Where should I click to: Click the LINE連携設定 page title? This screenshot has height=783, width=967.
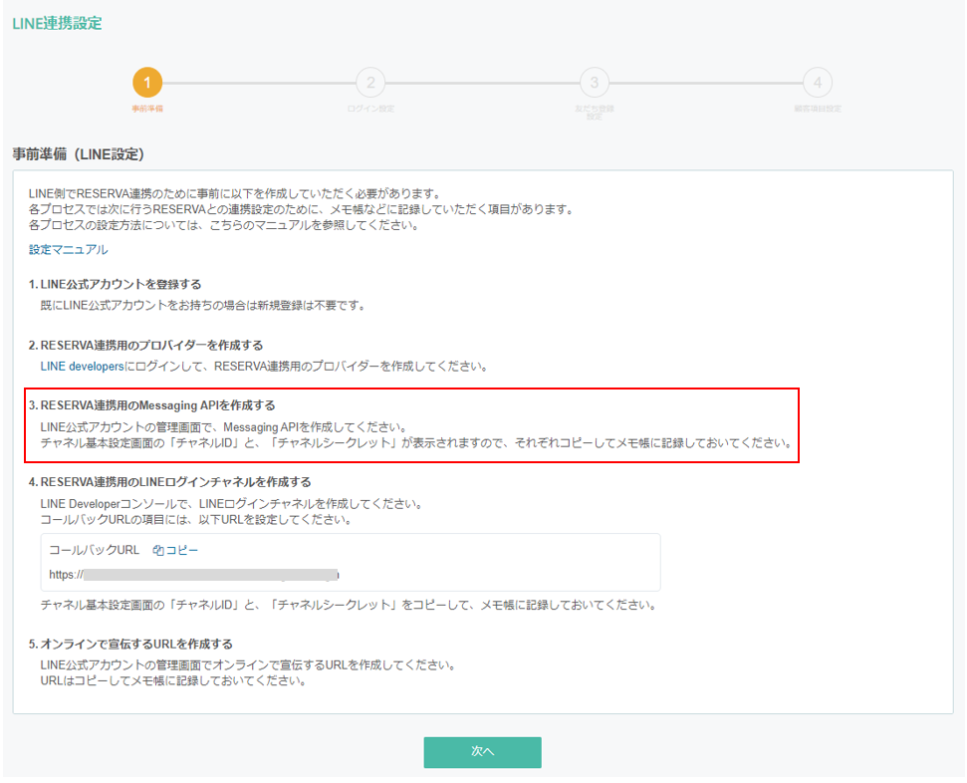click(x=57, y=23)
